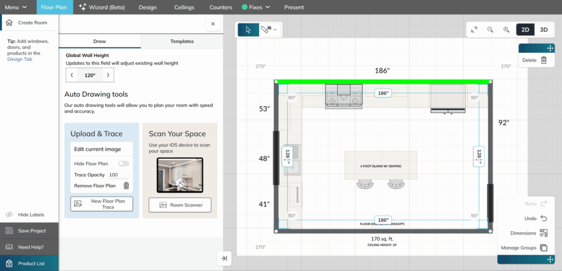The height and width of the screenshot is (271, 562).
Task: Open the Product List clipboard icon
Action: pos(9,263)
